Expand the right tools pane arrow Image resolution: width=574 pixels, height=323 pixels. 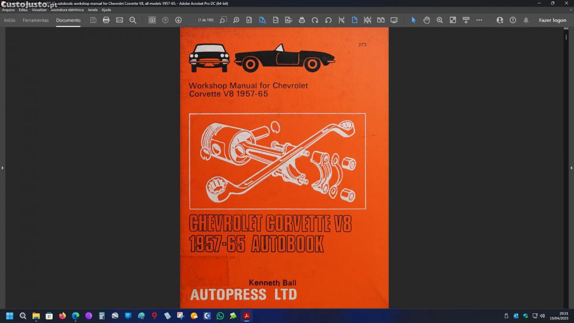[x=571, y=168]
